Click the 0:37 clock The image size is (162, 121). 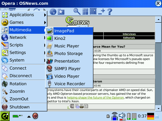point(142,116)
